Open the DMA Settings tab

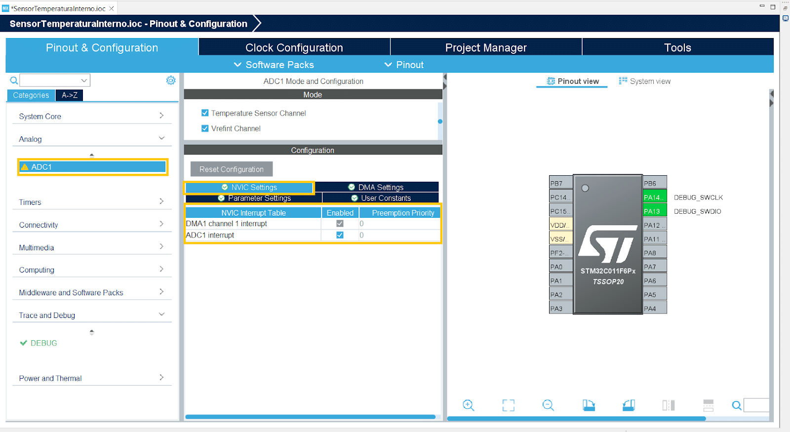click(x=376, y=187)
